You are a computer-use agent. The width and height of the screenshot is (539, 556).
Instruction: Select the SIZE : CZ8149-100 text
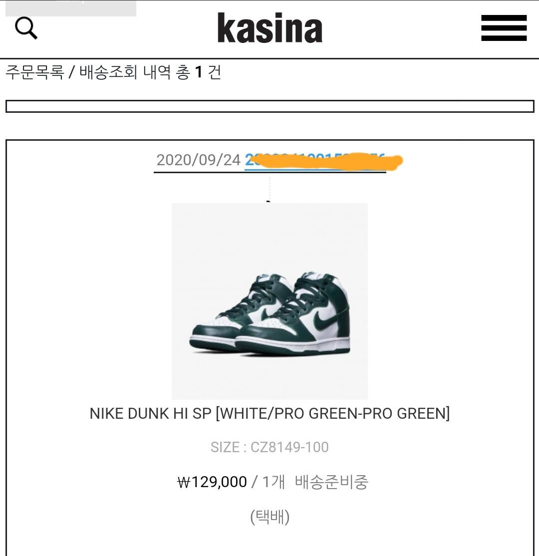point(269,447)
